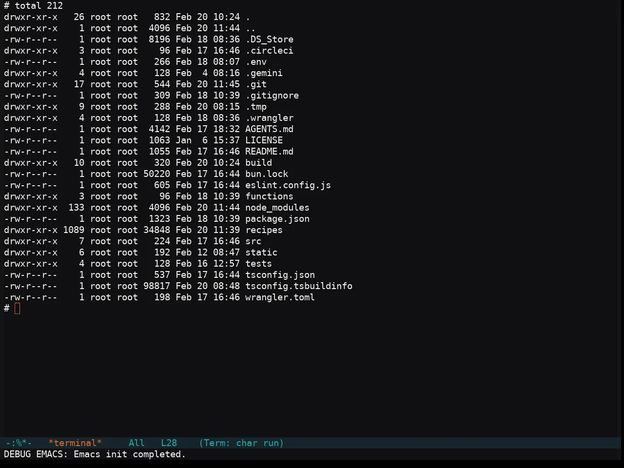Select the node_modules directory name
Image resolution: width=624 pixels, height=468 pixels.
(x=277, y=208)
